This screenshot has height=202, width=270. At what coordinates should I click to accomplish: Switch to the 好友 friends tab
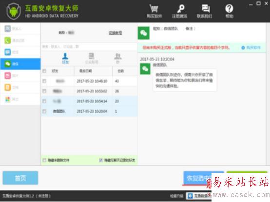[x=65, y=58]
